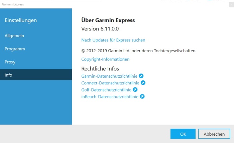Open the Allgemein settings section
234x143 pixels.
[x=14, y=35]
